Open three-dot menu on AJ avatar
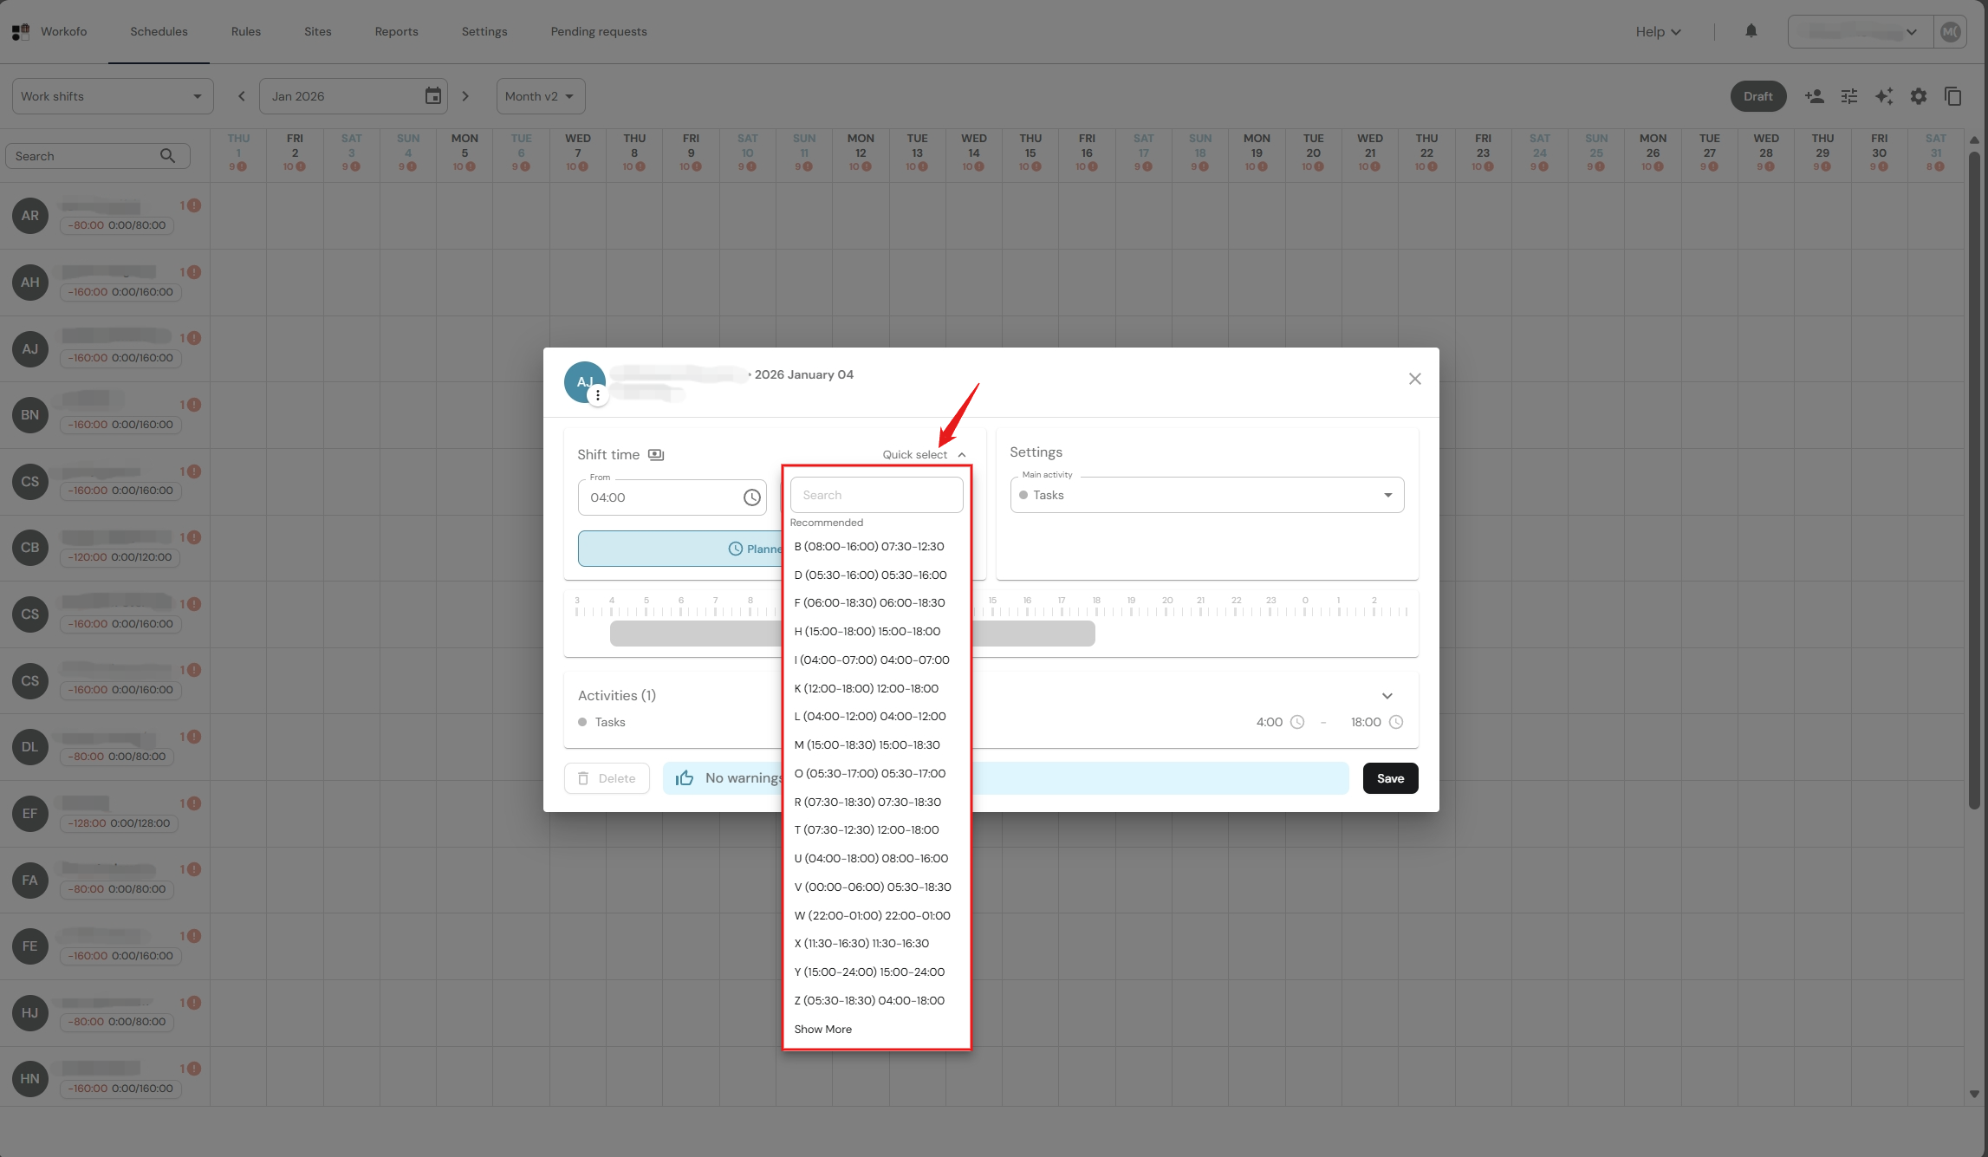Image resolution: width=1988 pixels, height=1157 pixels. point(597,395)
